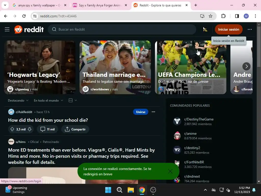This screenshot has width=261, height=196.
Task: Open post How did the kid from your school die?
Action: tap(48, 120)
